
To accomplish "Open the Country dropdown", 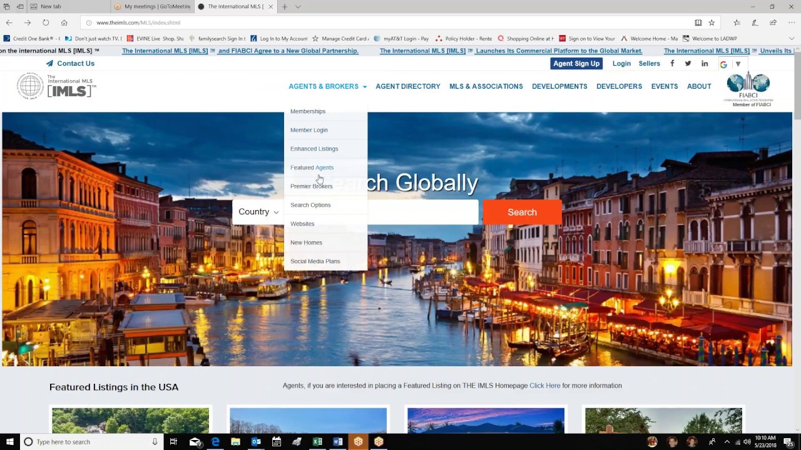I will (258, 212).
